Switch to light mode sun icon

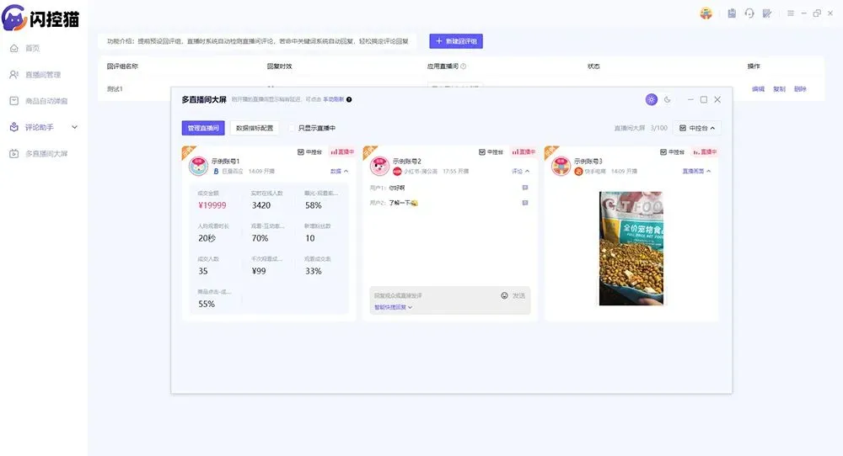651,99
